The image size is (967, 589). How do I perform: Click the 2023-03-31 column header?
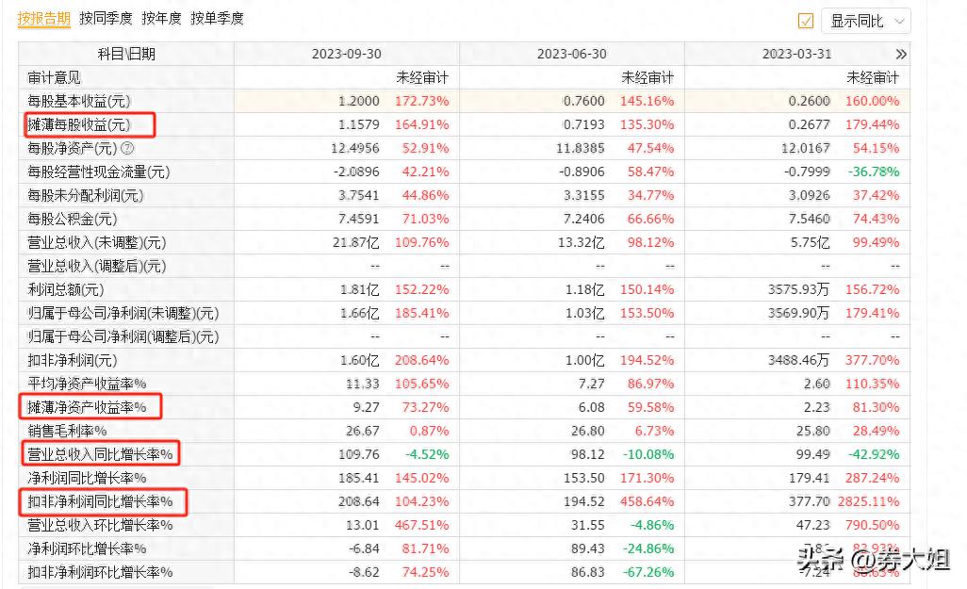[x=796, y=55]
